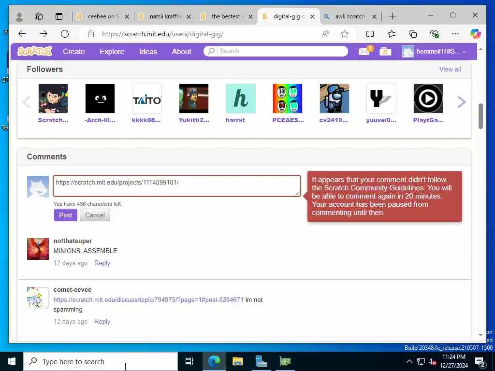
Task: Open the Create menu item
Action: [x=74, y=51]
